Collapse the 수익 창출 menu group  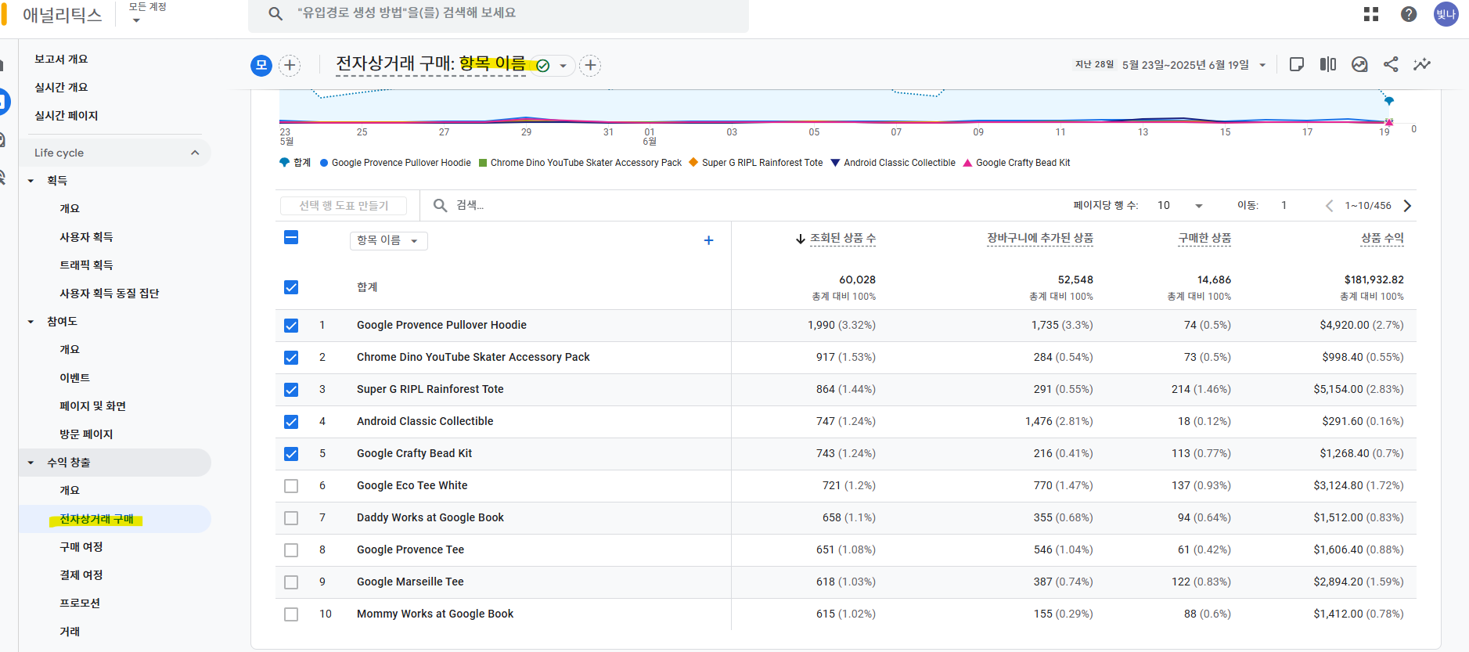pos(31,463)
